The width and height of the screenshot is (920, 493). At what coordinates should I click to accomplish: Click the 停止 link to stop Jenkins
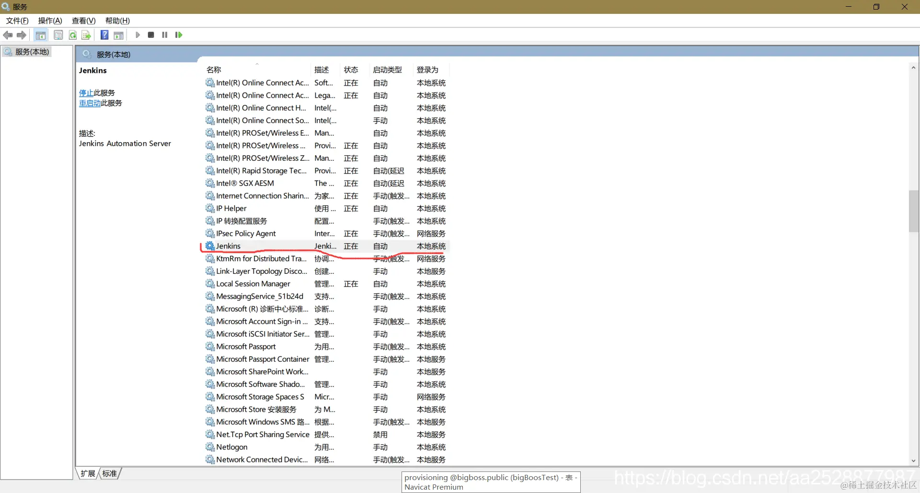pos(86,93)
